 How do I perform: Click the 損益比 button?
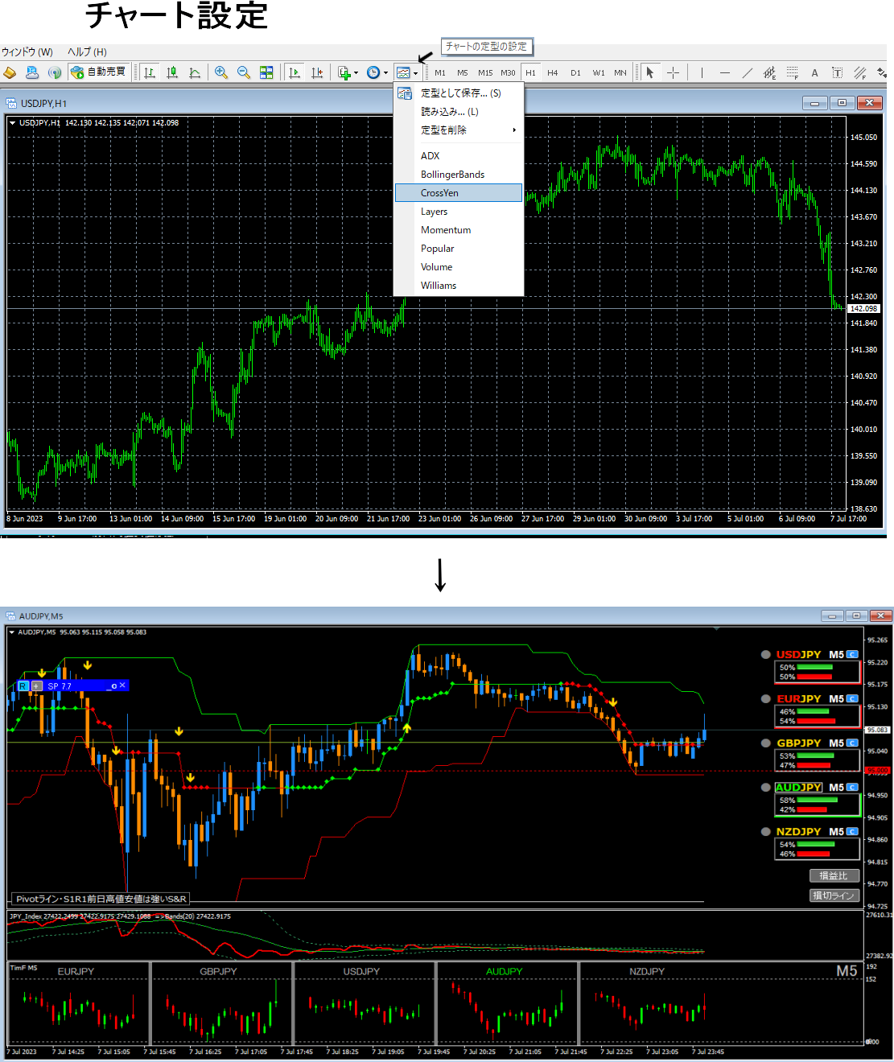[x=834, y=876]
